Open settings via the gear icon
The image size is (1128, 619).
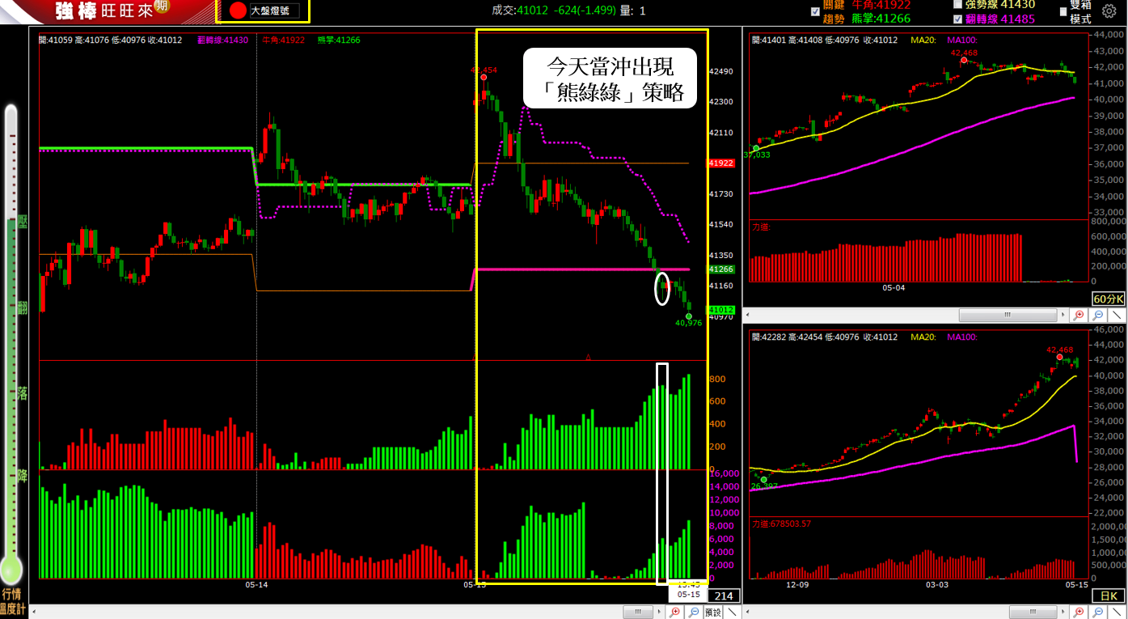click(x=1109, y=11)
